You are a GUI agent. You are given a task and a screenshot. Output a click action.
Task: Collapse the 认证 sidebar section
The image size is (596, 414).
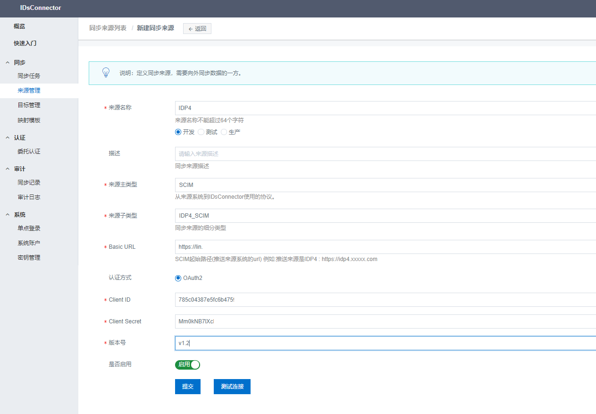tap(8, 138)
